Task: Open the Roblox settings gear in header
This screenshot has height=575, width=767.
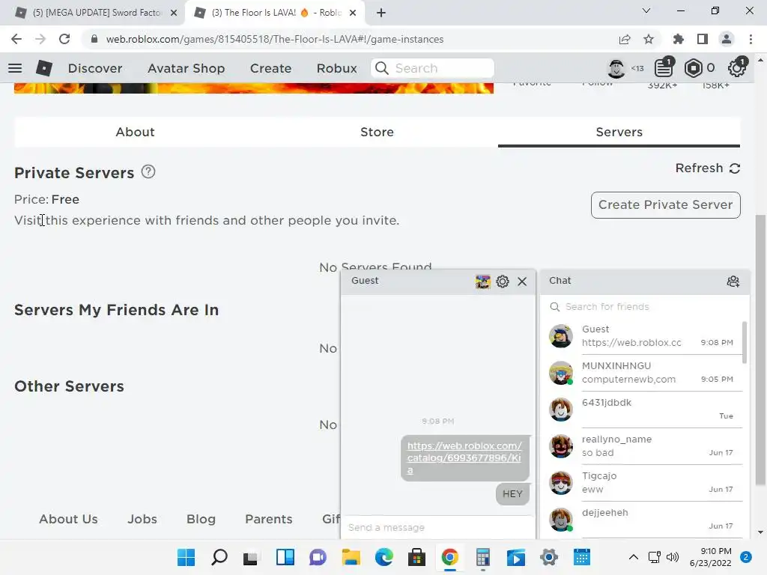Action: [x=737, y=68]
